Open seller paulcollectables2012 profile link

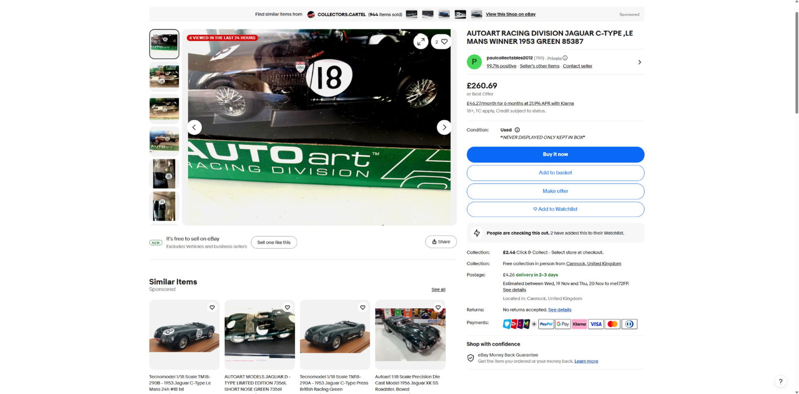[509, 58]
